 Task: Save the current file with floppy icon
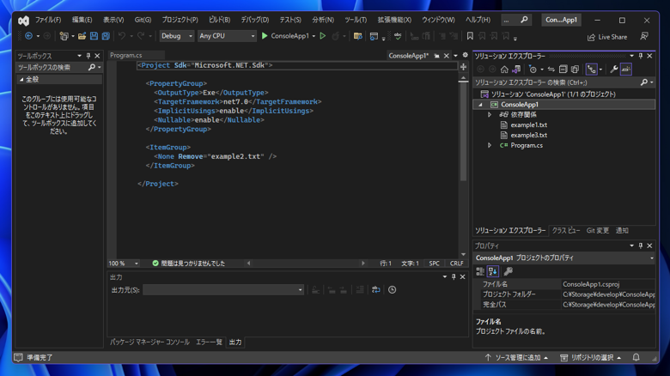tap(94, 36)
